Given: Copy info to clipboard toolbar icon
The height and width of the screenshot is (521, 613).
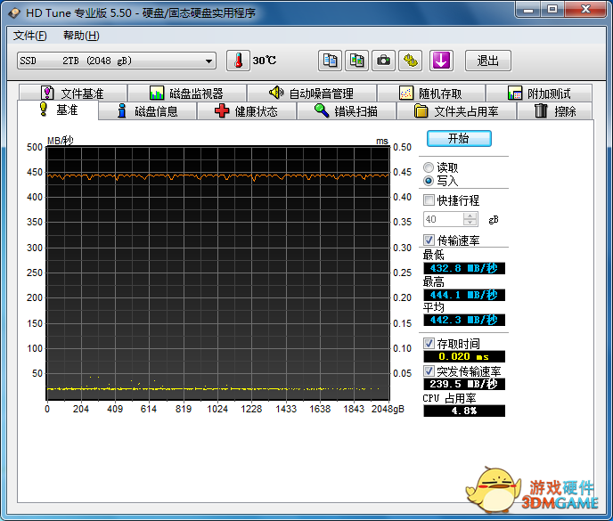Looking at the screenshot, I should [x=330, y=61].
